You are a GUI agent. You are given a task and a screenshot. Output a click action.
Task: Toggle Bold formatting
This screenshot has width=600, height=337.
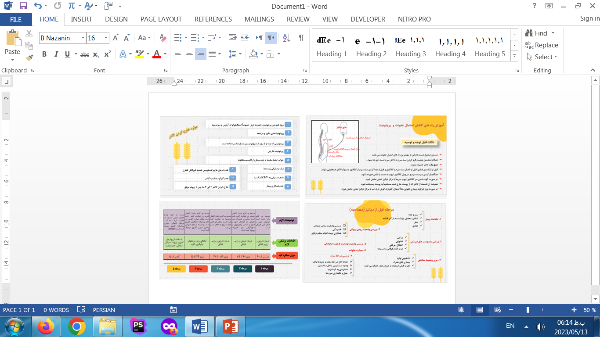(44, 54)
